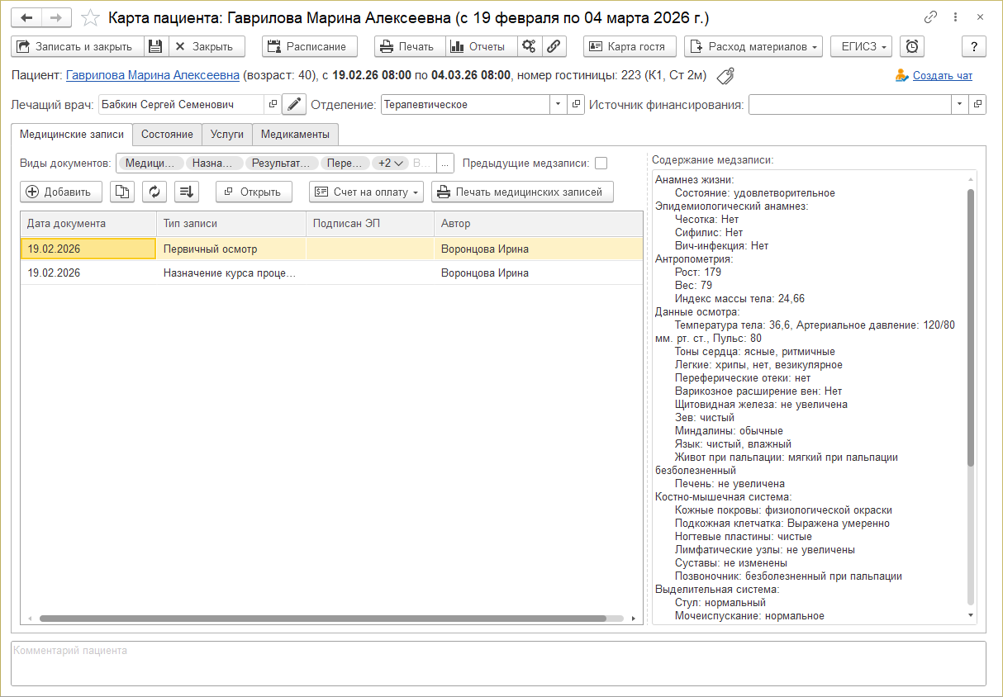Switch to the Состояние tab

(x=167, y=134)
